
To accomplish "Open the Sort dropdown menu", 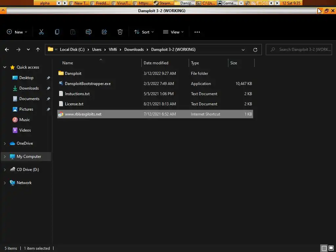I will (x=144, y=32).
